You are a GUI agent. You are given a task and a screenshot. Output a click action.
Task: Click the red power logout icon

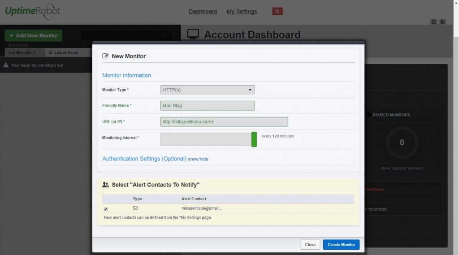pos(277,11)
